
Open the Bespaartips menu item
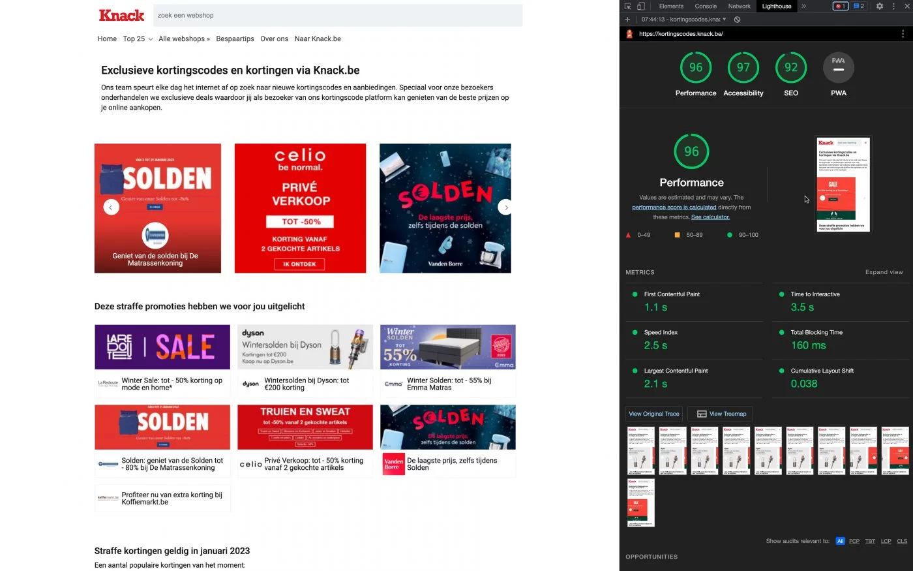235,39
